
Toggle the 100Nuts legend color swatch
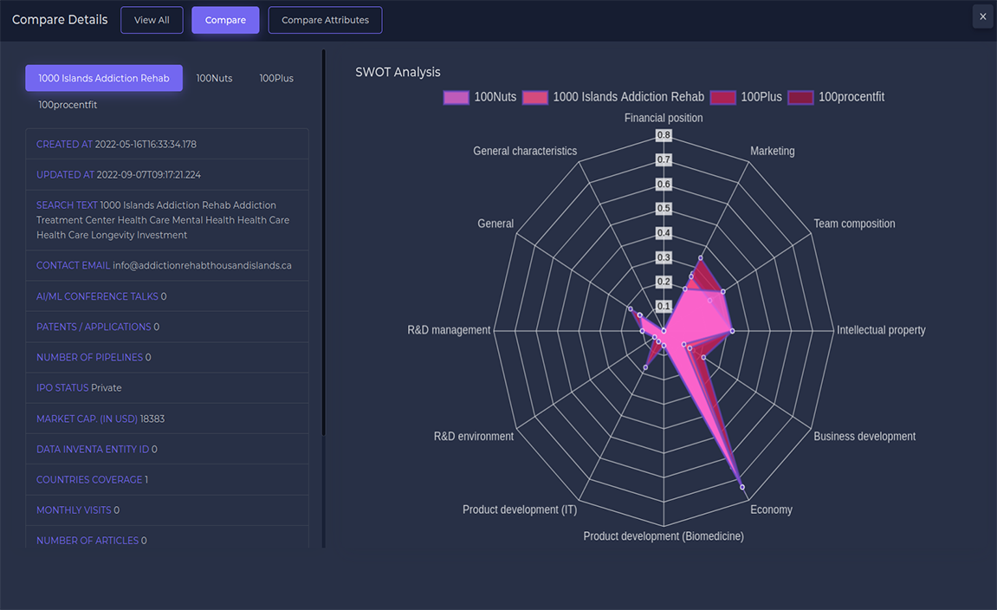456,97
